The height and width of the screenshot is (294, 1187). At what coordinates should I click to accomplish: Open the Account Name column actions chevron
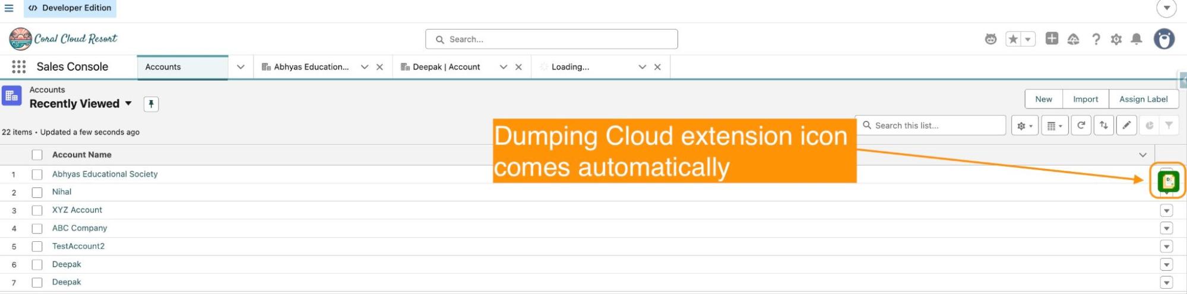[1142, 155]
